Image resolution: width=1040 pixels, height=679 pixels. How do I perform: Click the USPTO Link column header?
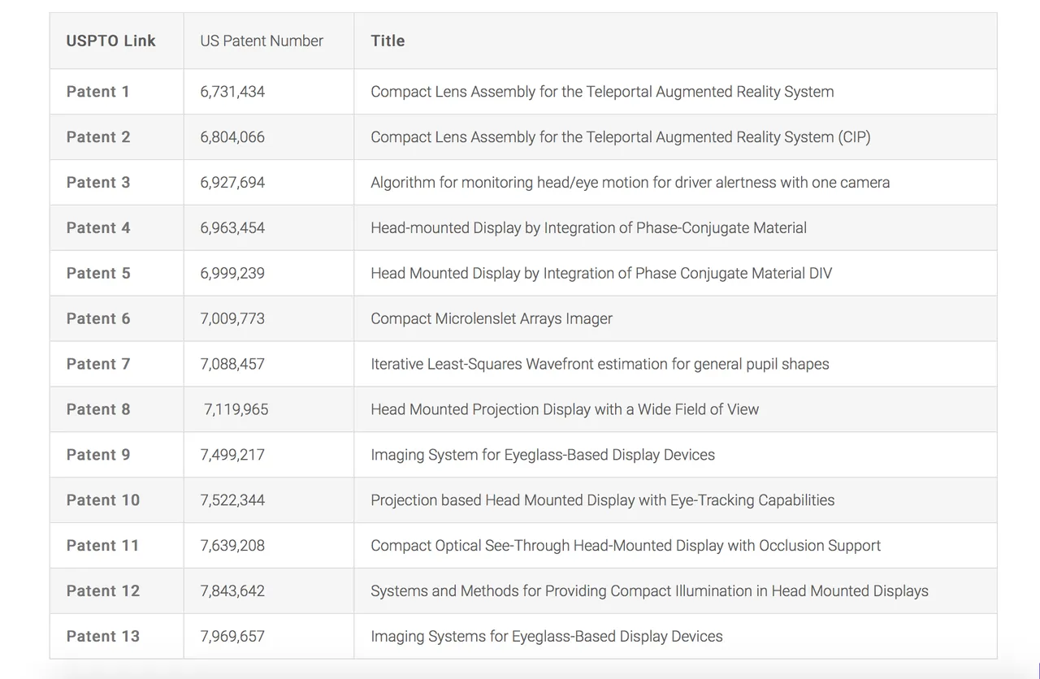(x=111, y=41)
